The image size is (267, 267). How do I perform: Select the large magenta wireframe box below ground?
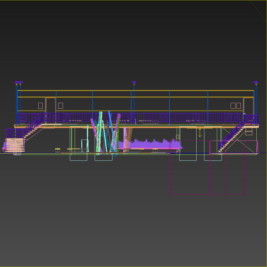(x=207, y=168)
